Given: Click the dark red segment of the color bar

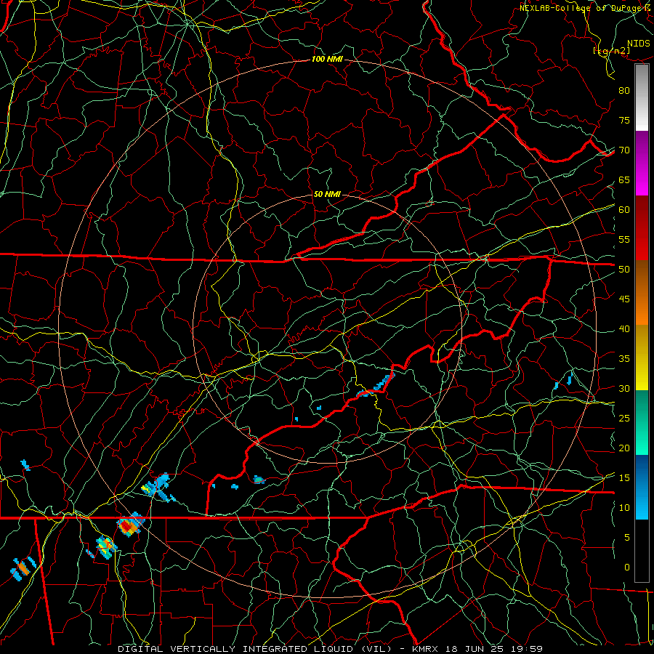Looking at the screenshot, I should [642, 228].
